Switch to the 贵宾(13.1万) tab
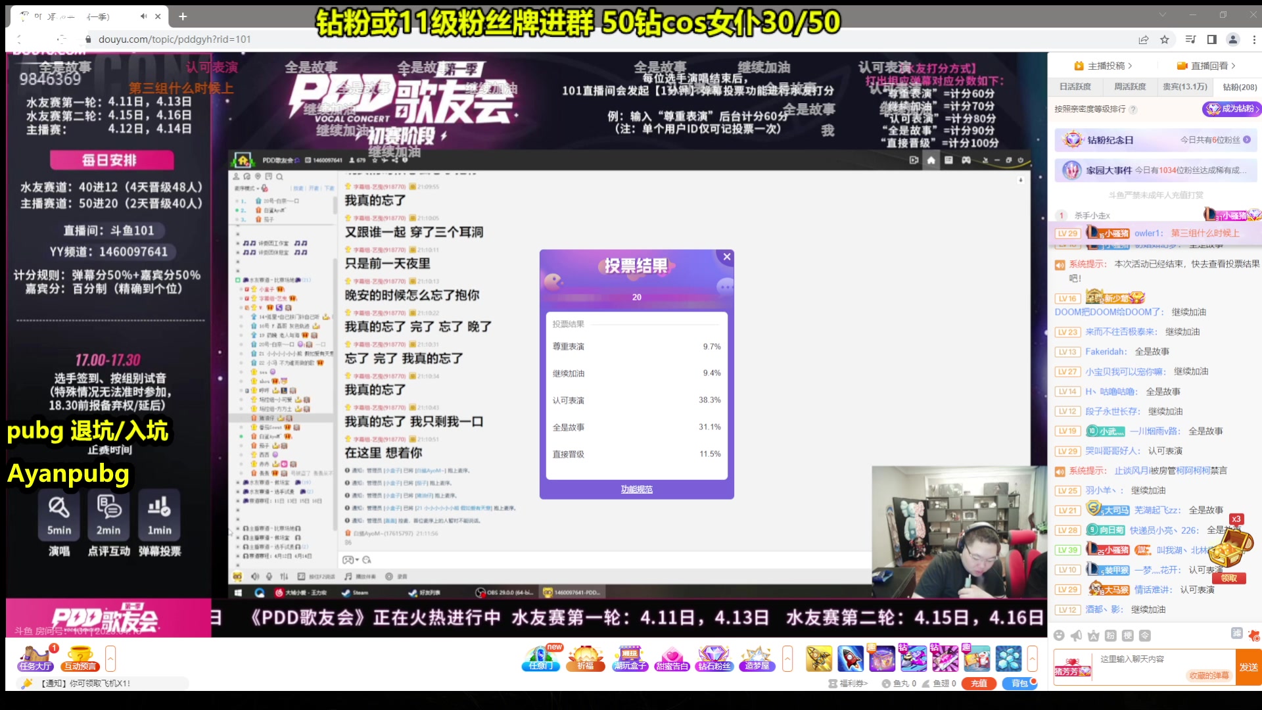The height and width of the screenshot is (710, 1262). pyautogui.click(x=1185, y=87)
